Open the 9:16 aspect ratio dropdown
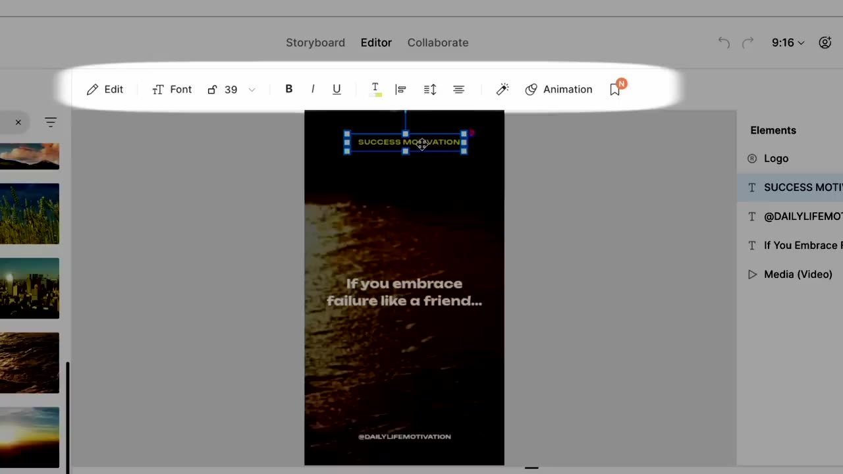843x474 pixels. click(788, 43)
